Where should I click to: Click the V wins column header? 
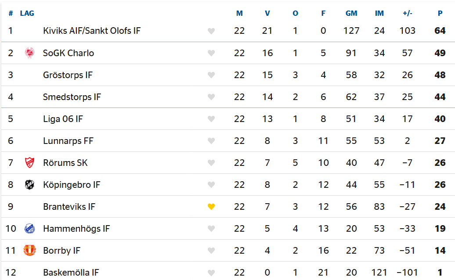pyautogui.click(x=267, y=13)
